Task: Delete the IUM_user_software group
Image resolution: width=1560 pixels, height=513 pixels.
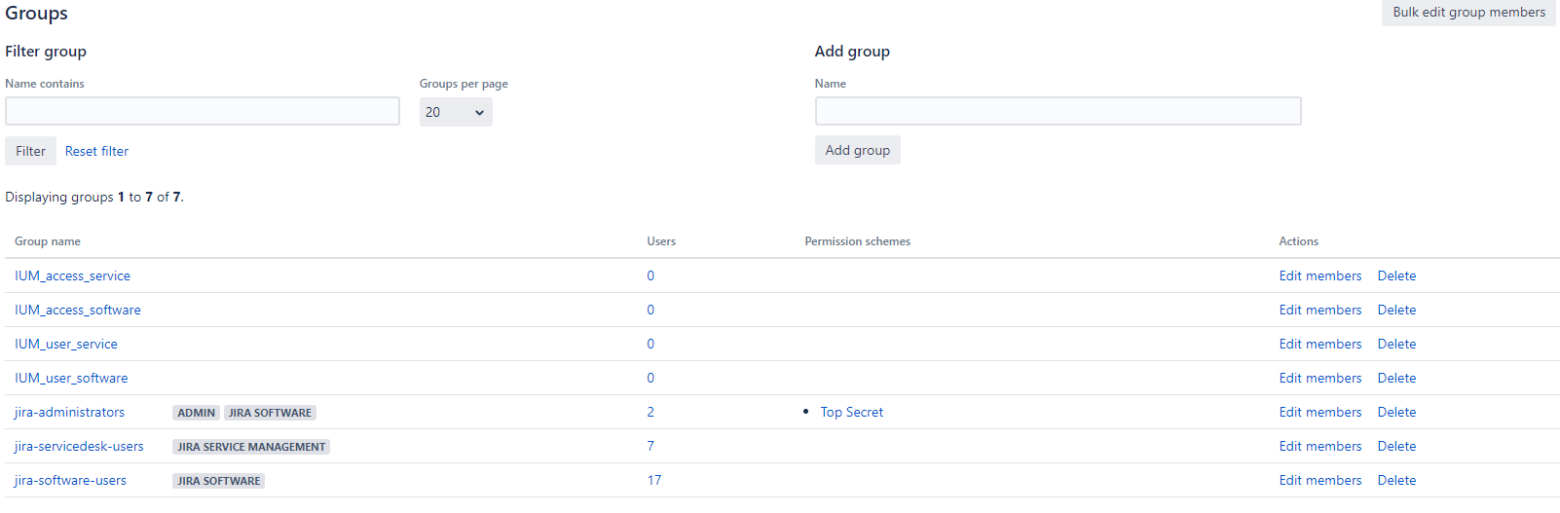Action: pyautogui.click(x=1396, y=379)
